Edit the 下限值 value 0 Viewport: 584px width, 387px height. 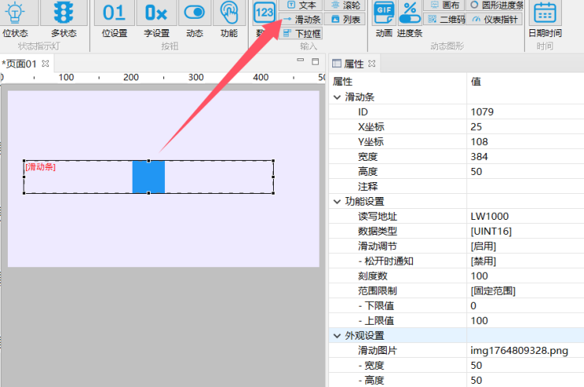[525, 306]
